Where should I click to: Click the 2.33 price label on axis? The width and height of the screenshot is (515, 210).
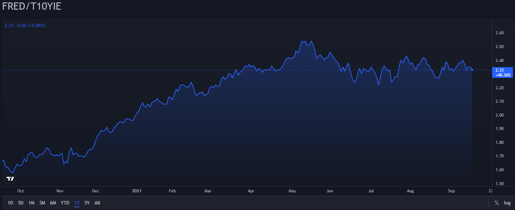(499, 70)
